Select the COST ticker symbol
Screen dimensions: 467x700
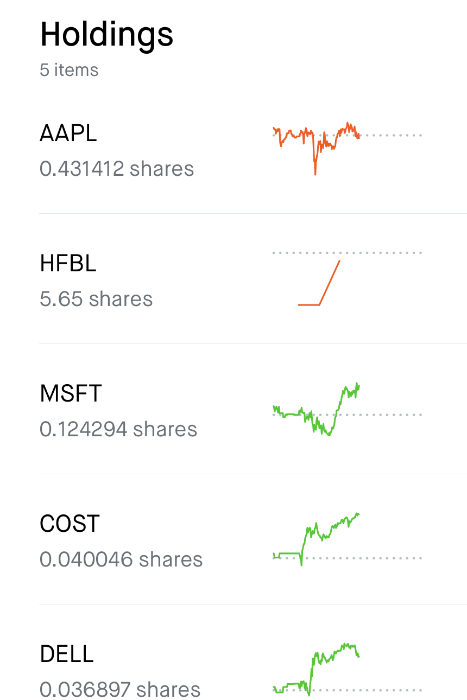pyautogui.click(x=70, y=524)
